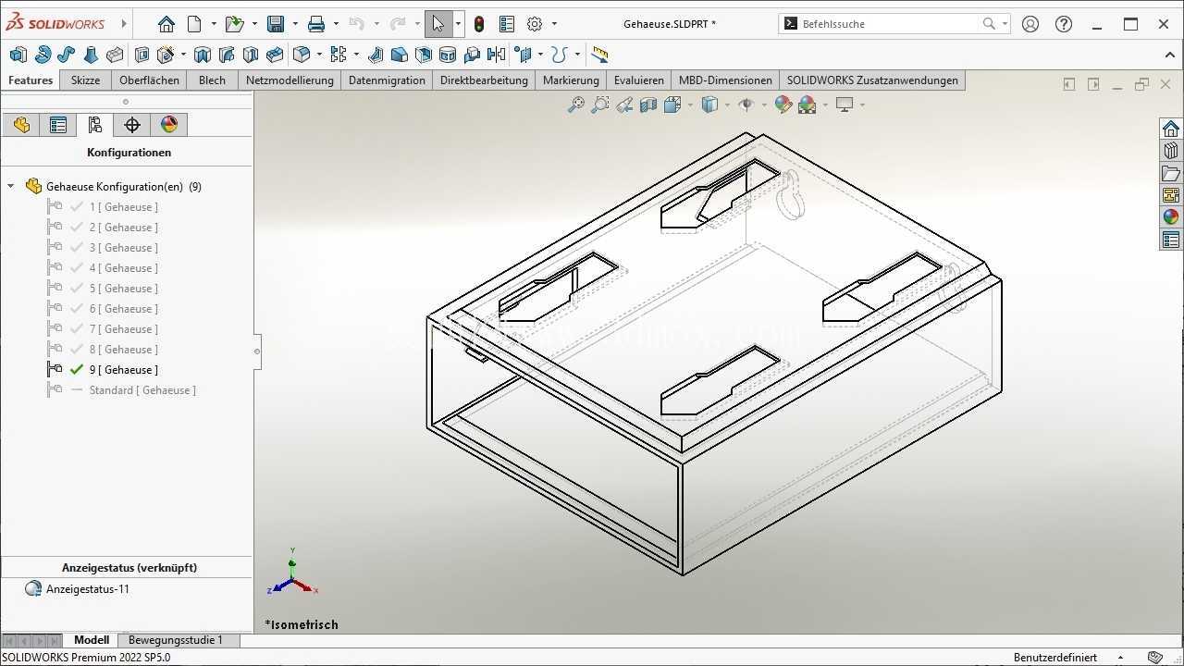Open the PropertyManager tab icon

click(58, 125)
